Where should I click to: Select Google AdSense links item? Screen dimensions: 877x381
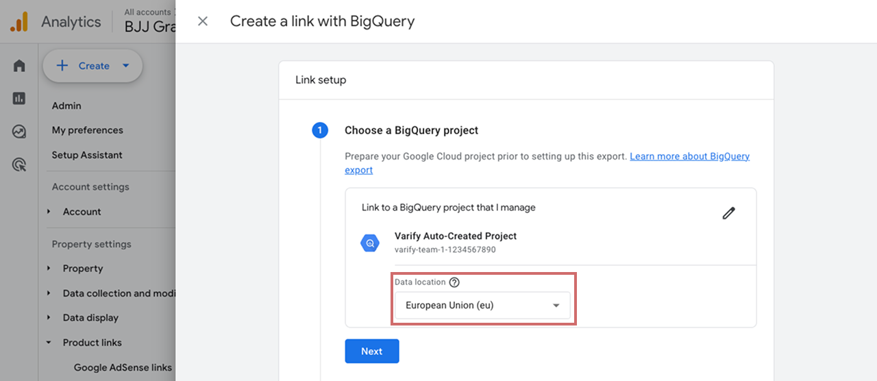123,367
